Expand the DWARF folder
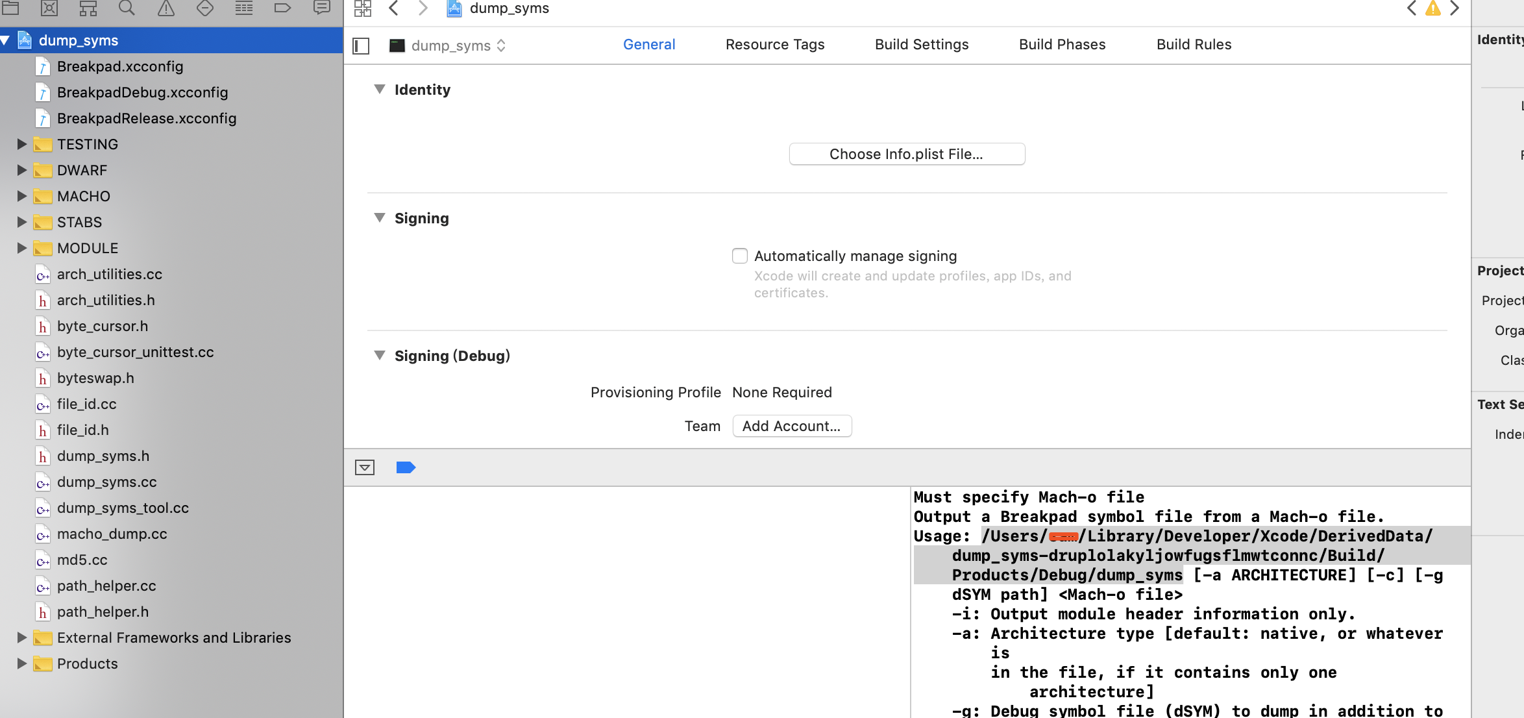 (x=21, y=170)
